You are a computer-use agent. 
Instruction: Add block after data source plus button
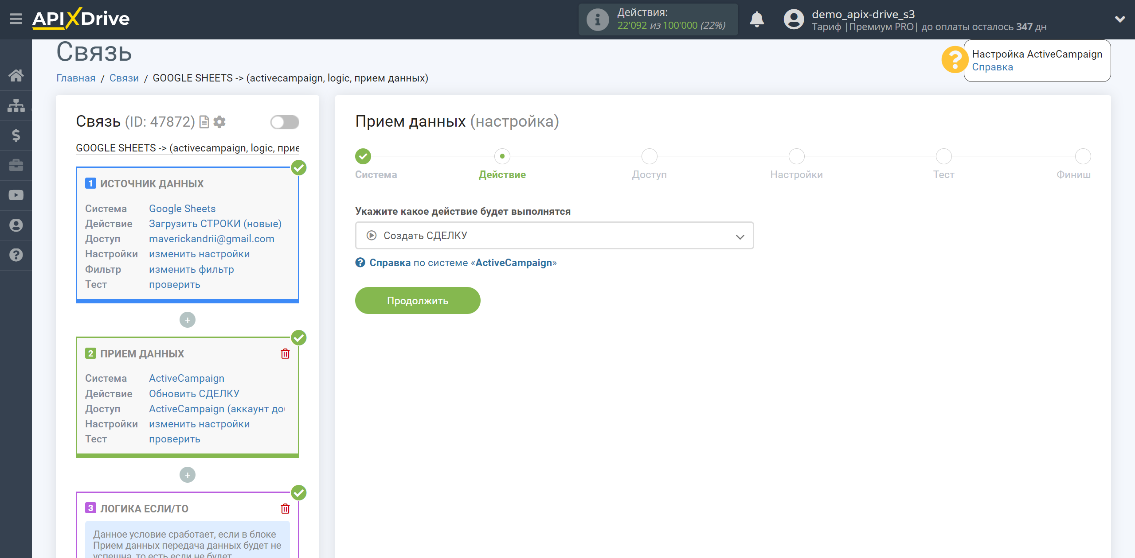coord(188,320)
